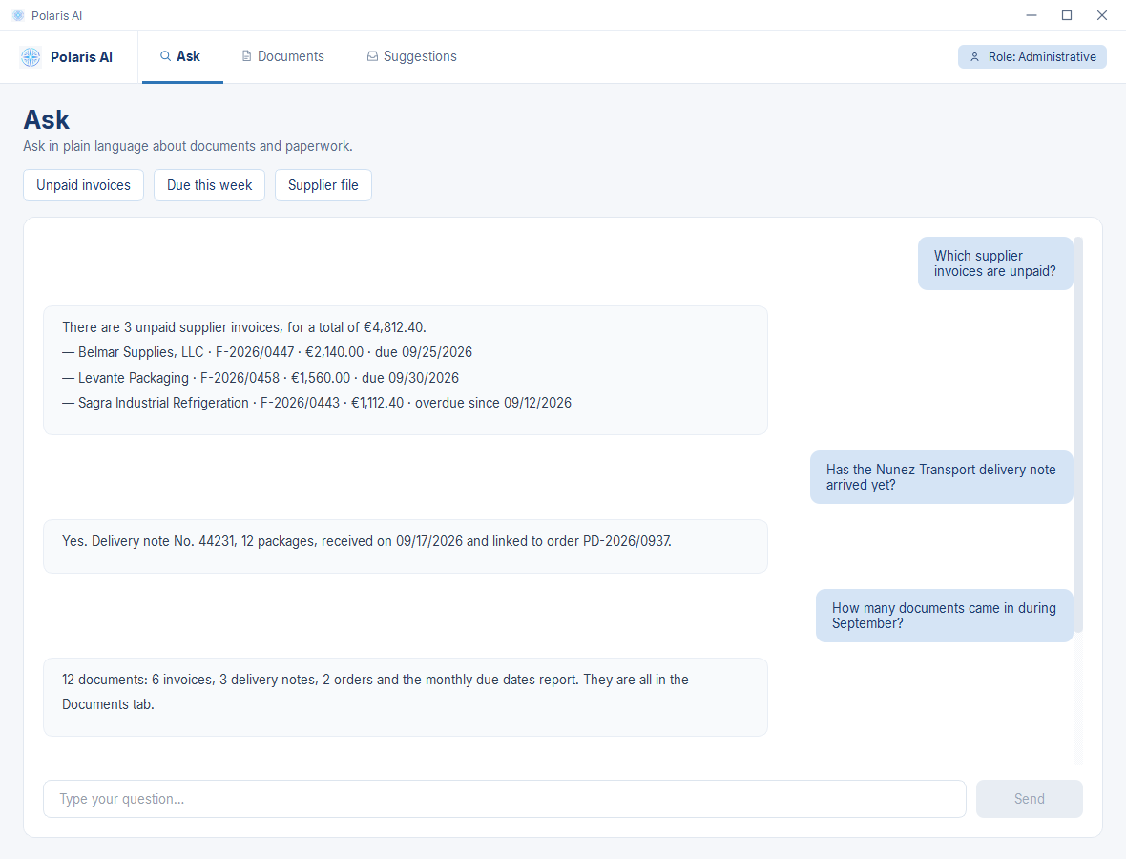The image size is (1126, 859).
Task: Click the Polaris AI title bar app icon
Action: (19, 15)
